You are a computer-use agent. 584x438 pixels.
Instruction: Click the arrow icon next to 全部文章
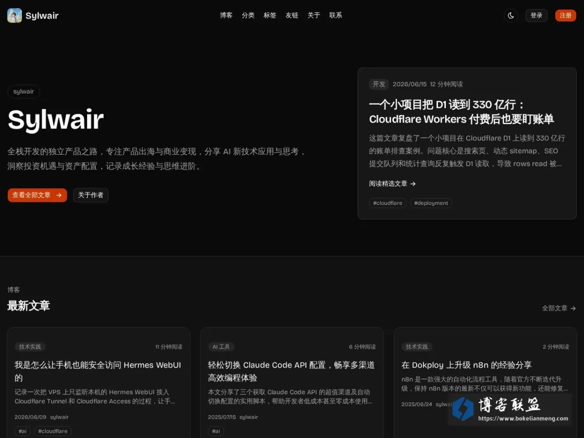point(573,309)
